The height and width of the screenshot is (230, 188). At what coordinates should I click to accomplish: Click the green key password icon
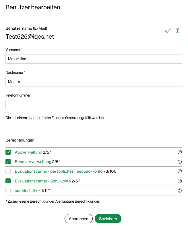tap(168, 30)
